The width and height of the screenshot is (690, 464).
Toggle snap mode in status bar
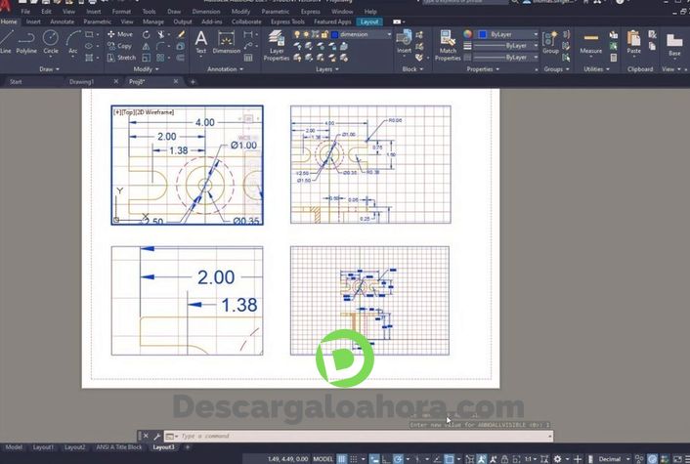[354, 459]
